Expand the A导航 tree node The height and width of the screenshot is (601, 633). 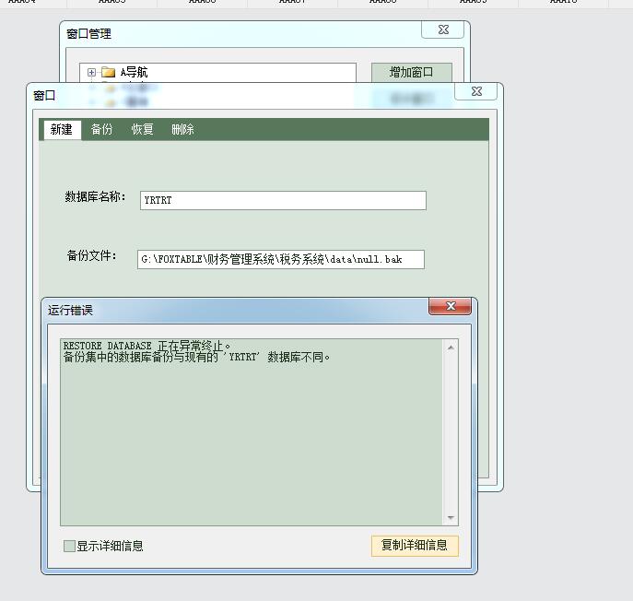click(x=91, y=72)
